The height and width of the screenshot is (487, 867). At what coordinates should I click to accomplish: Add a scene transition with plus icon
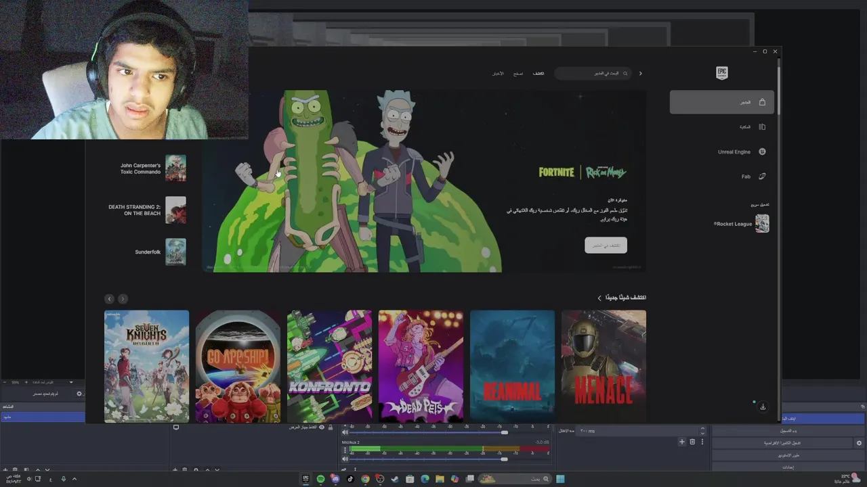point(682,442)
